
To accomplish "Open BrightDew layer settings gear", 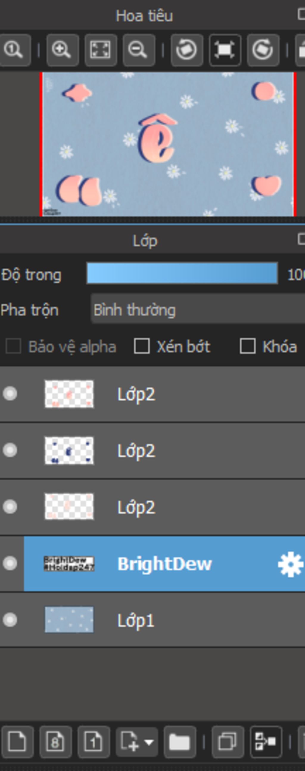I will [x=290, y=564].
